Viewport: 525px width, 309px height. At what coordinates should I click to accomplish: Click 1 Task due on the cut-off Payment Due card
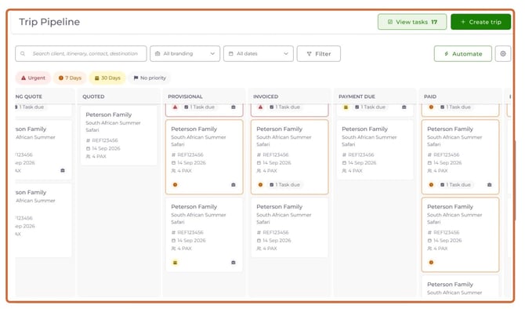(x=371, y=107)
